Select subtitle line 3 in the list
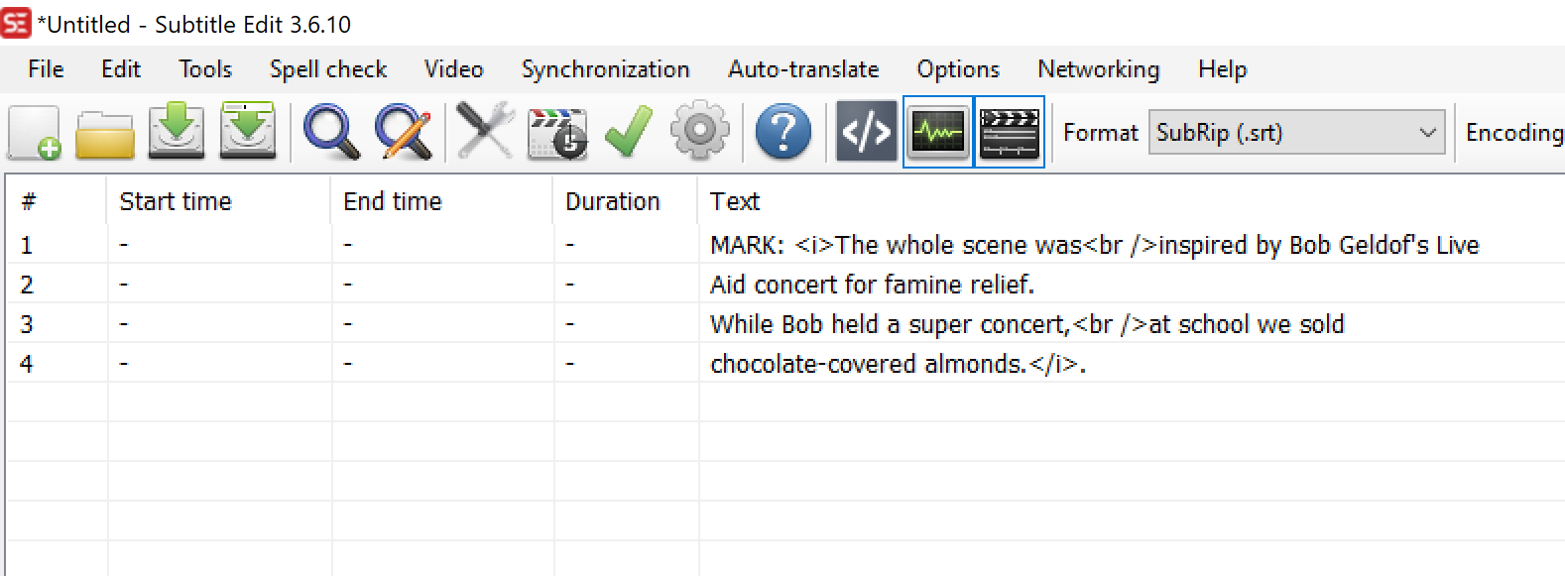The height and width of the screenshot is (576, 1565). 397,324
